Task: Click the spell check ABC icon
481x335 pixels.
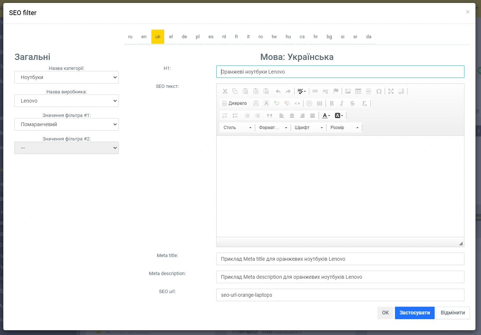Action: click(x=301, y=91)
